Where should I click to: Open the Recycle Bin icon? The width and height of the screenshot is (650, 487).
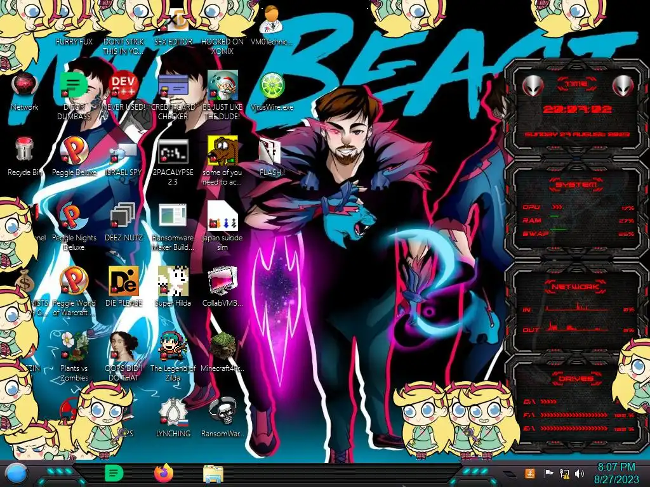[25, 157]
